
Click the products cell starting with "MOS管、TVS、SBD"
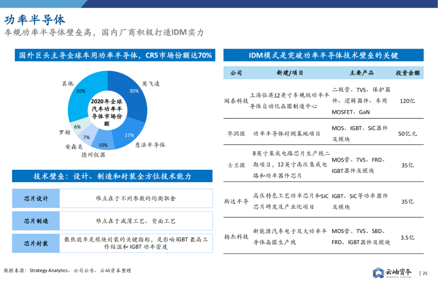361,237
